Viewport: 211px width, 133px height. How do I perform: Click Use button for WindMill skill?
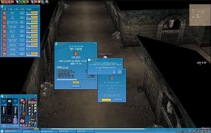coord(22,36)
